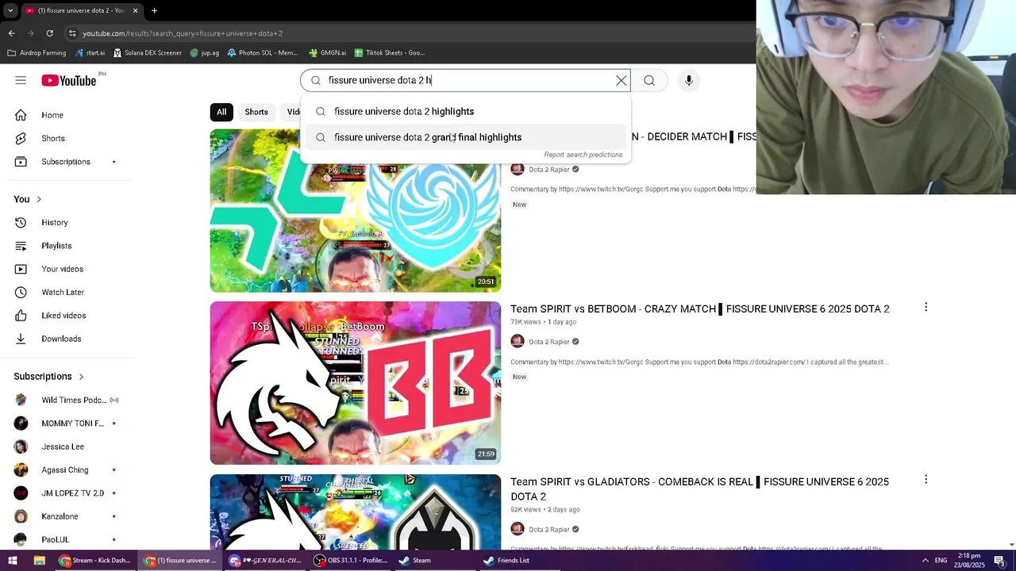Select the 'Shorts' filter chip

256,112
